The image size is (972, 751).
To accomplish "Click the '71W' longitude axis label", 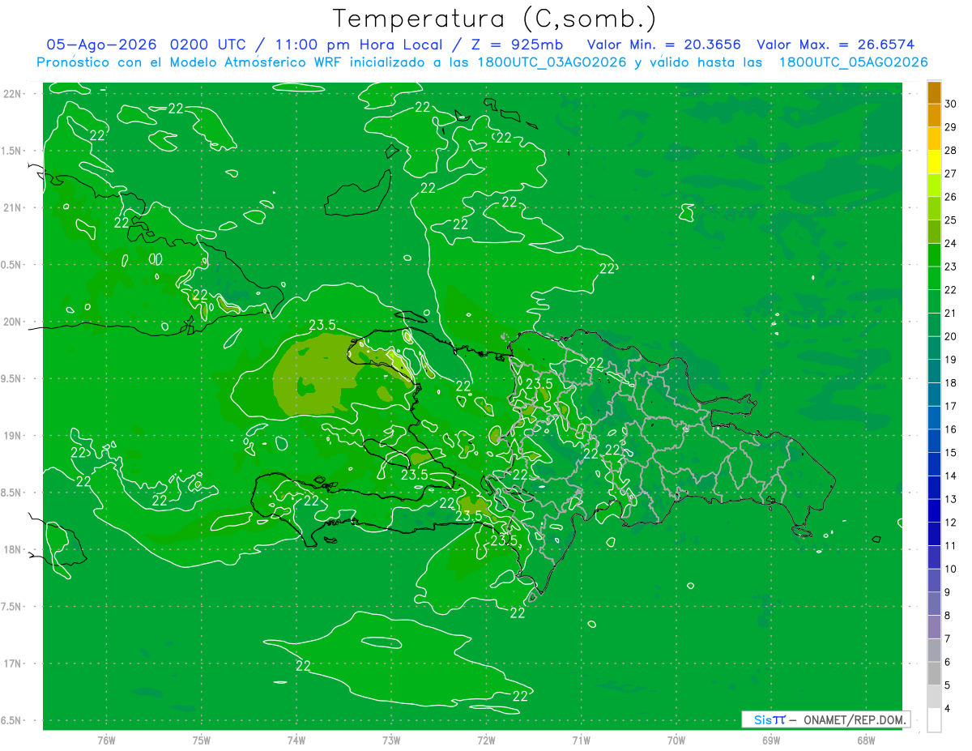I will [x=581, y=740].
